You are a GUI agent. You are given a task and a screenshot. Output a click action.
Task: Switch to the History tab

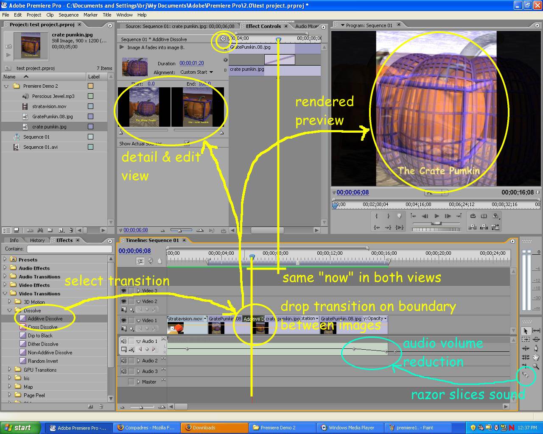(37, 240)
